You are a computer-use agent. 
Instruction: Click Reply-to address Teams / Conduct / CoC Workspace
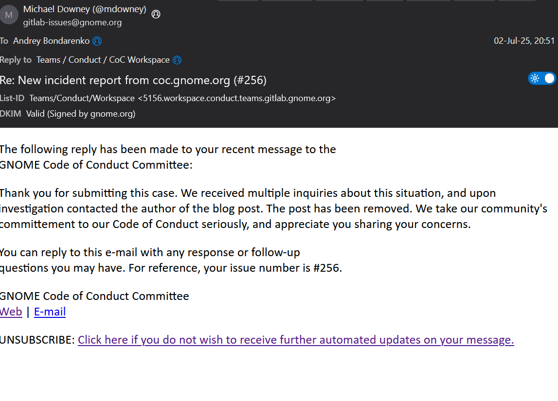pos(103,60)
